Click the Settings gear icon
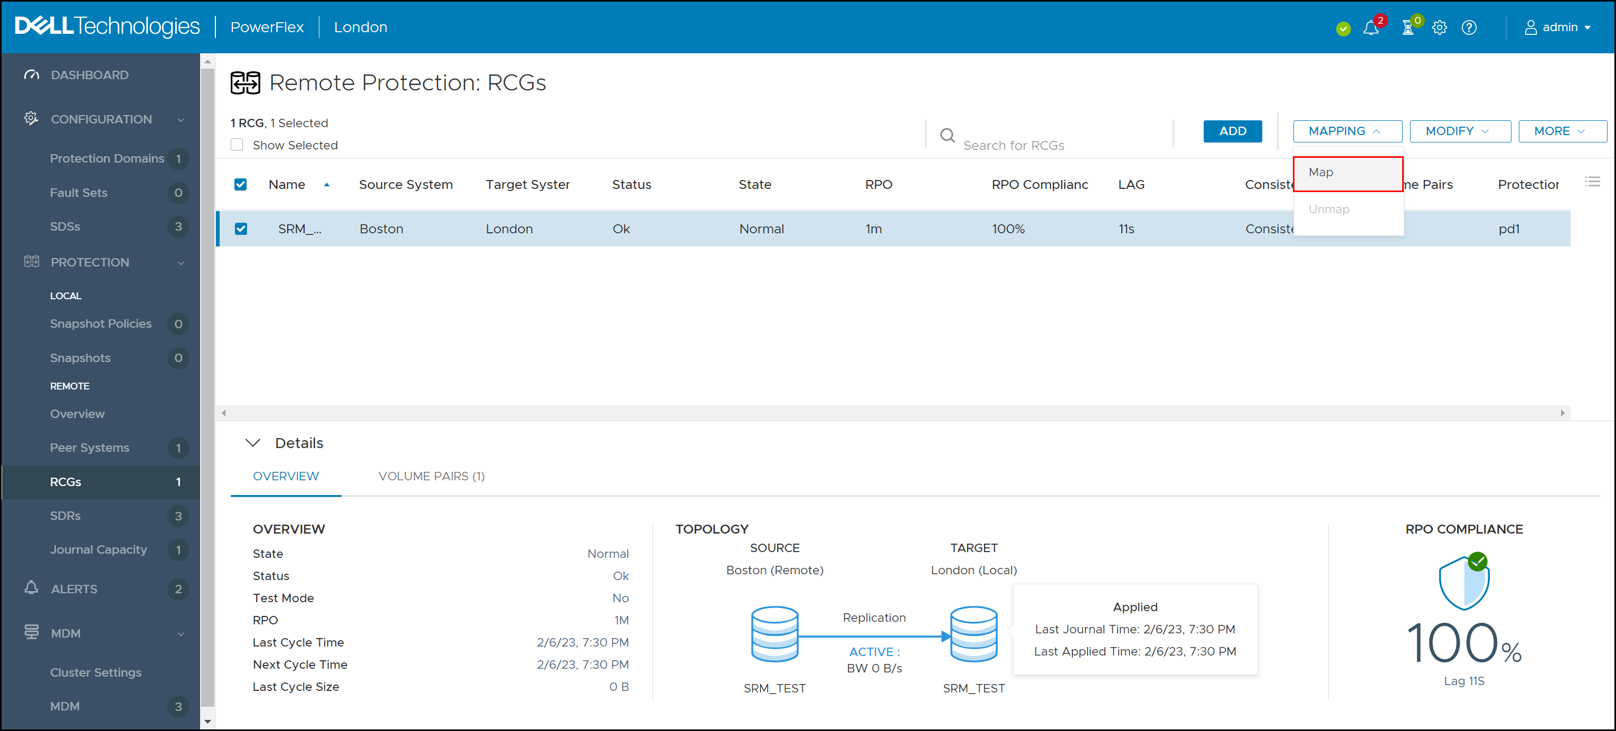This screenshot has height=731, width=1616. [x=1440, y=28]
